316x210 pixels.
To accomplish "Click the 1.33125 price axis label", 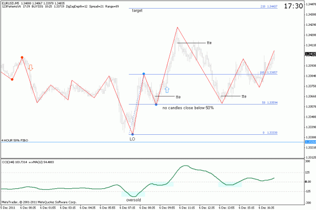I will coord(311,157).
